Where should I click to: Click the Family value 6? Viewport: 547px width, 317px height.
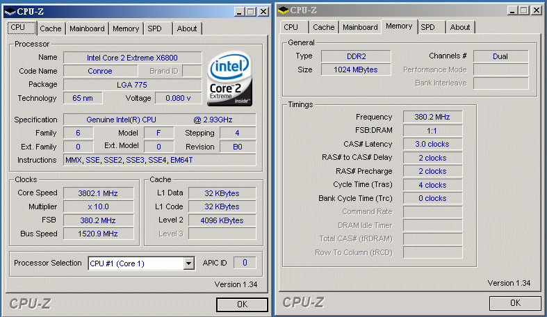pyautogui.click(x=78, y=133)
